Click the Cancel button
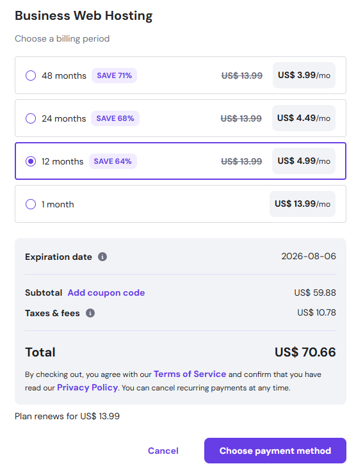 tap(163, 451)
